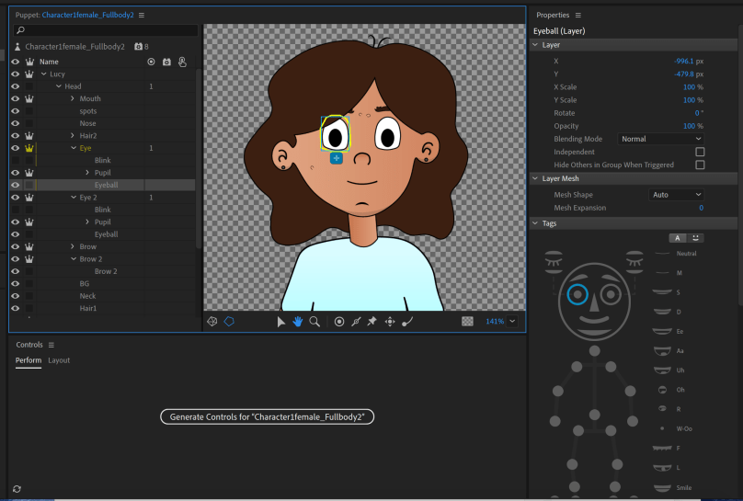743x501 pixels.
Task: Click the neck joint on body diagram
Action: pos(594,351)
